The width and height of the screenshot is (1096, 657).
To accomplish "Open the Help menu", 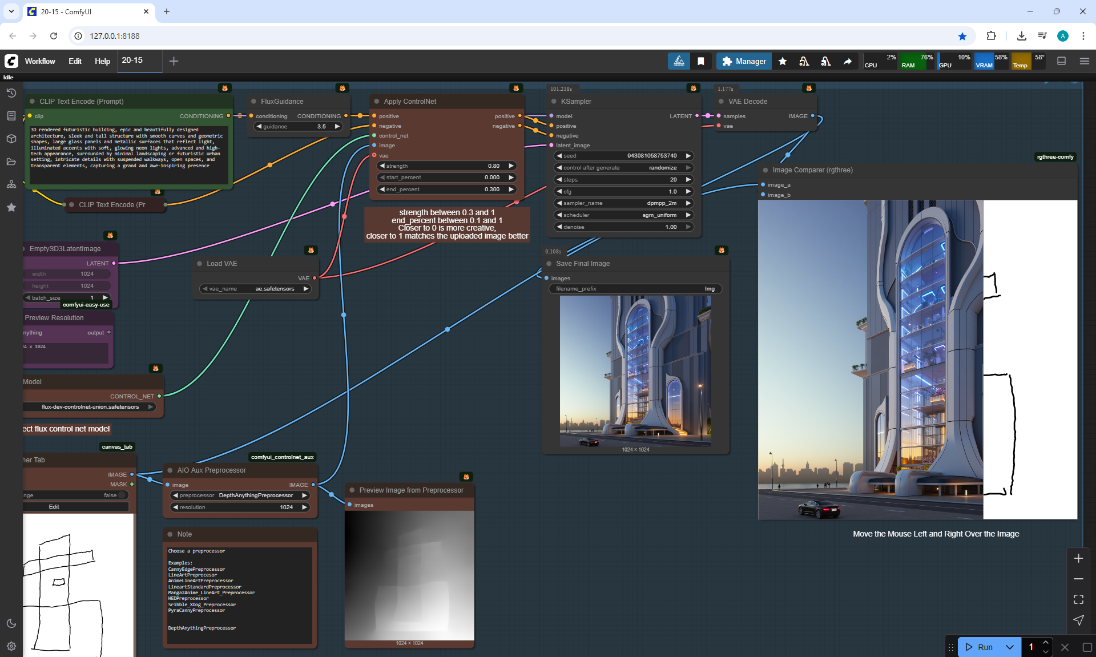I will tap(102, 61).
